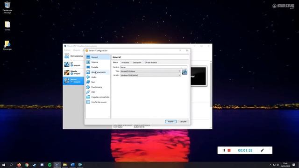Show hidden system tray icons chevron
The width and height of the screenshot is (299, 168).
pos(270,165)
